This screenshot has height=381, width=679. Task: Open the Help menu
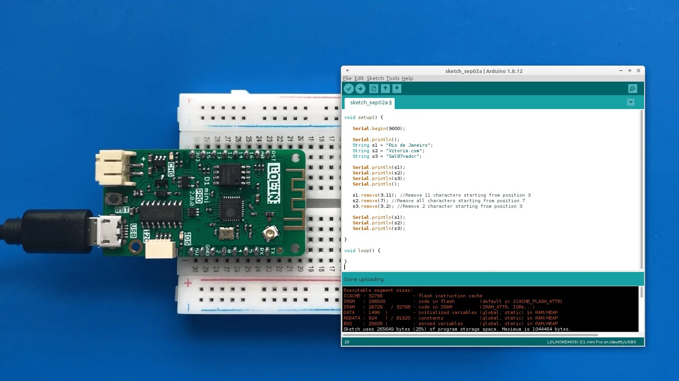click(407, 78)
